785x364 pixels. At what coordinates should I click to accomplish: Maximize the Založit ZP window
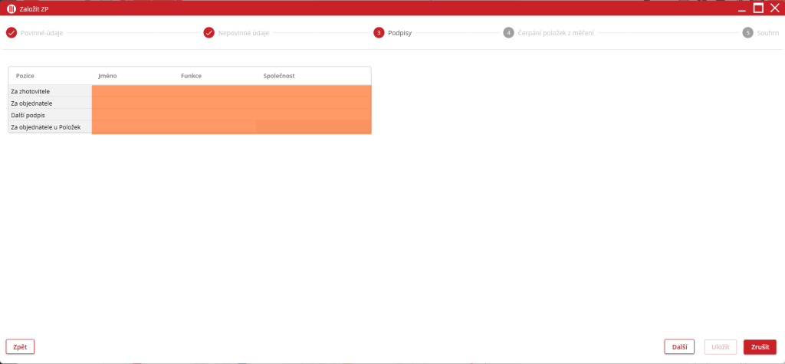click(x=758, y=8)
